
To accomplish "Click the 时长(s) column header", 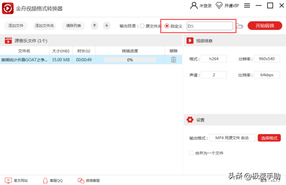I will click(84, 51).
